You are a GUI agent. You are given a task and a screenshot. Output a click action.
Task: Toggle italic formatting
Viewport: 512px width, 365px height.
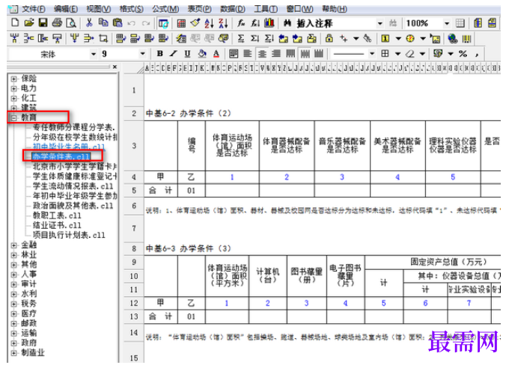coord(173,54)
